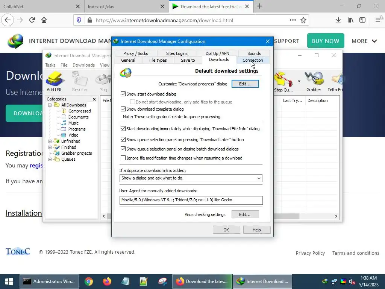Open the Sites Logins tab
The width and height of the screenshot is (385, 289).
pos(177,53)
